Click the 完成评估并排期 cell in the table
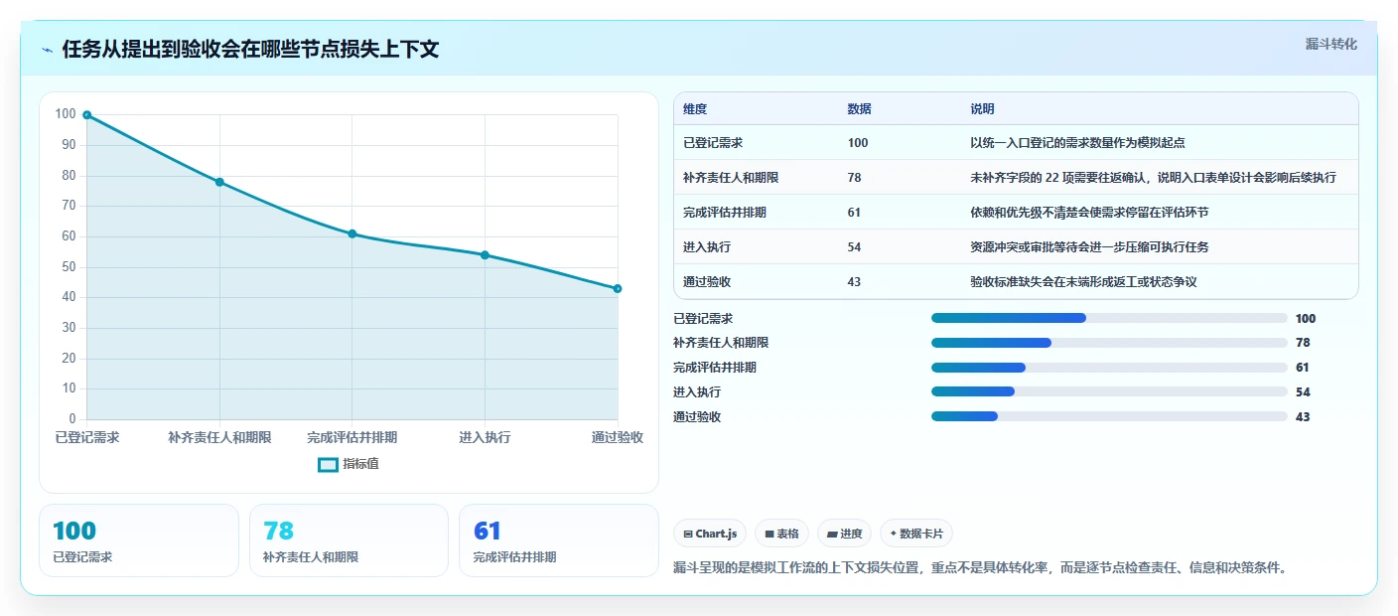1398x616 pixels. (x=725, y=213)
